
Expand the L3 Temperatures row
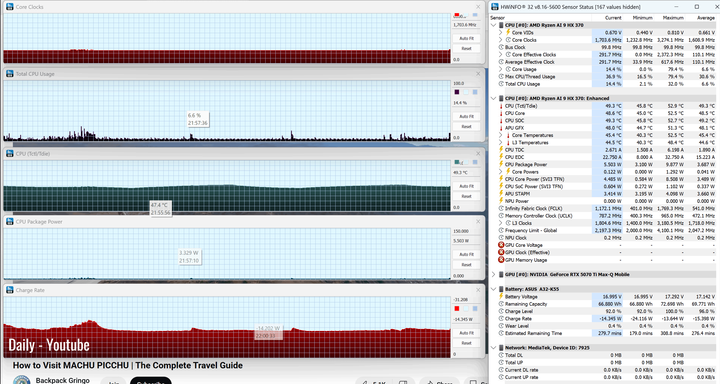[500, 142]
